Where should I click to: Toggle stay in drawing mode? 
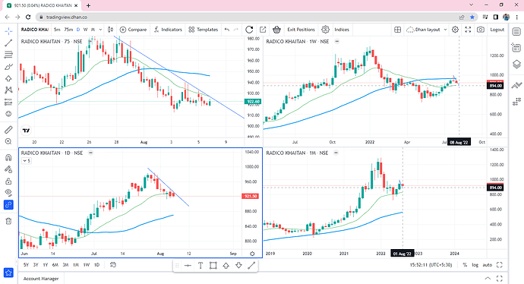click(x=8, y=169)
